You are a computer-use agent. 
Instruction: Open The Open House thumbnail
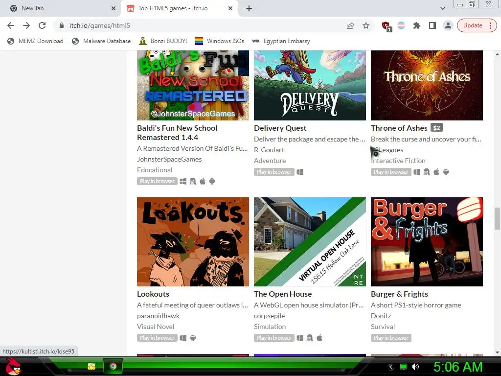tap(310, 242)
